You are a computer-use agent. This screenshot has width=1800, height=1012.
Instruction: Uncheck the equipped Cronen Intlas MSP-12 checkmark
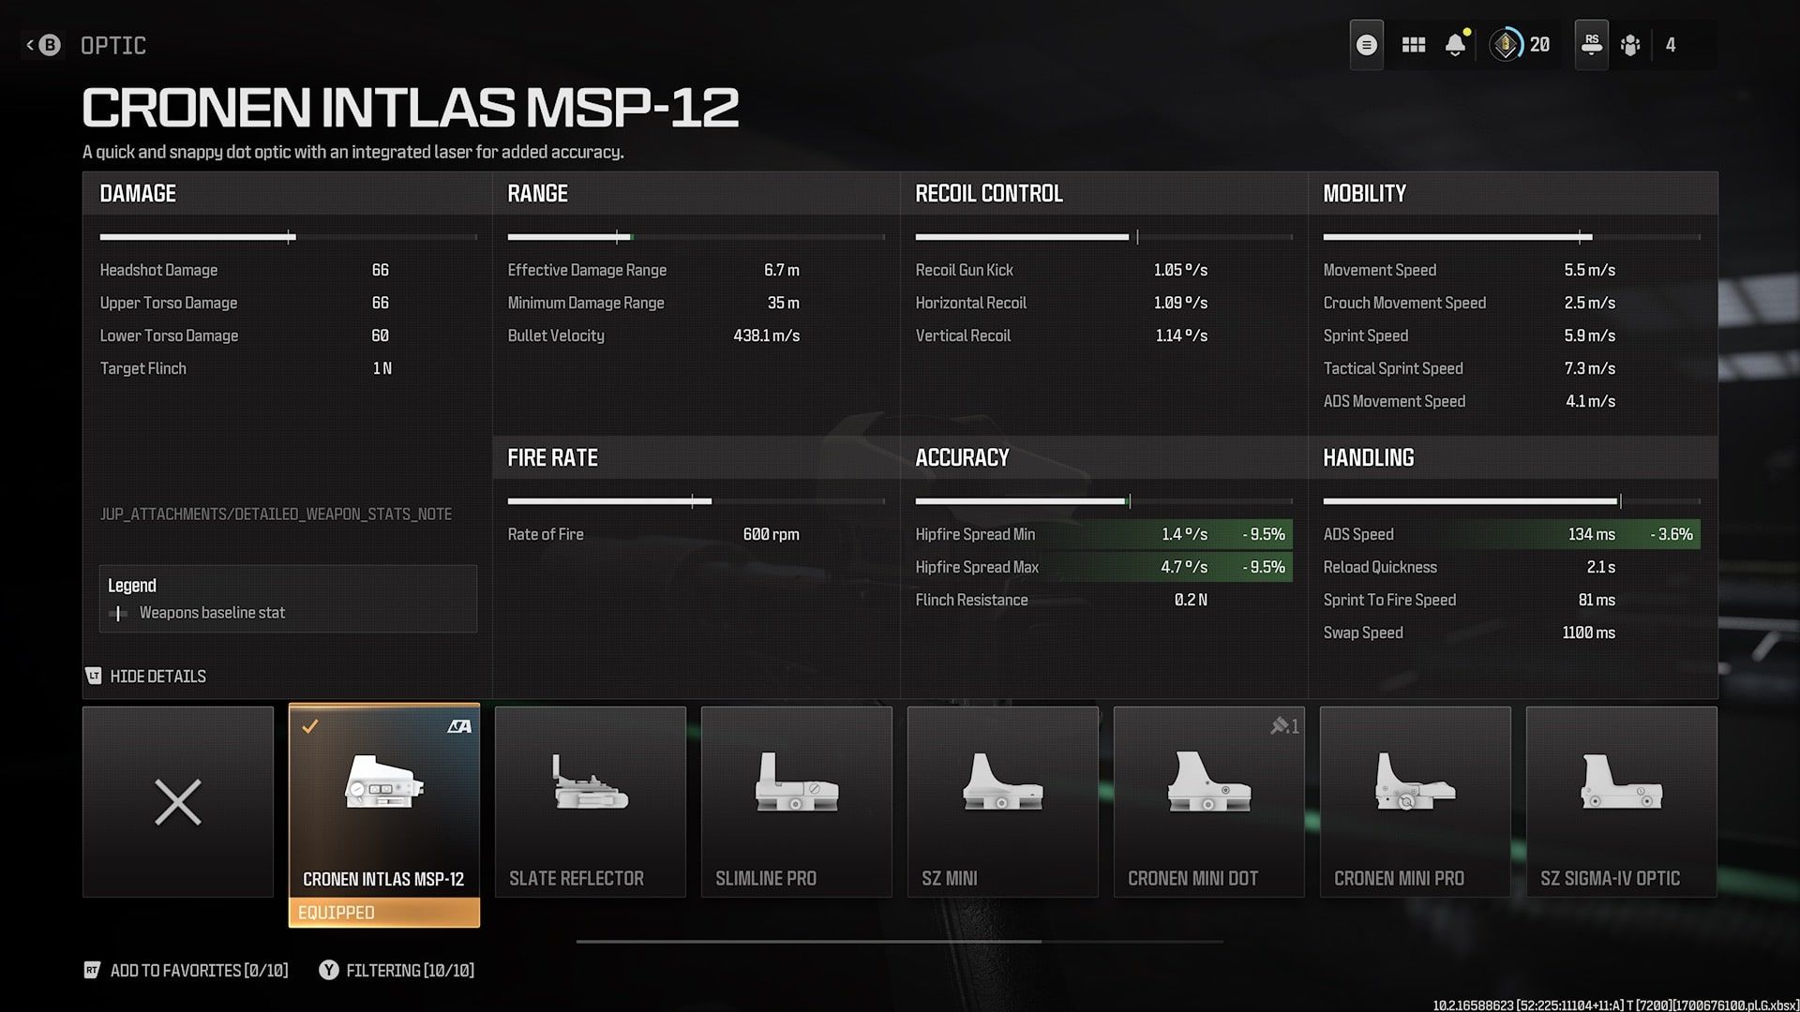tap(310, 726)
